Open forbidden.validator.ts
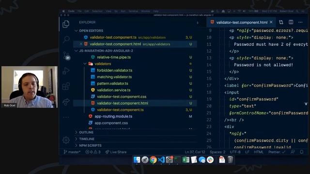This screenshot has height=174, width=310. coord(135,70)
